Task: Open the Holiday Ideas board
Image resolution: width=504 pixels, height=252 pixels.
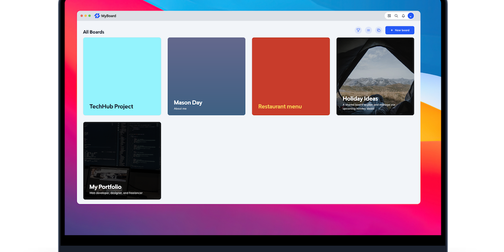Action: (x=375, y=76)
